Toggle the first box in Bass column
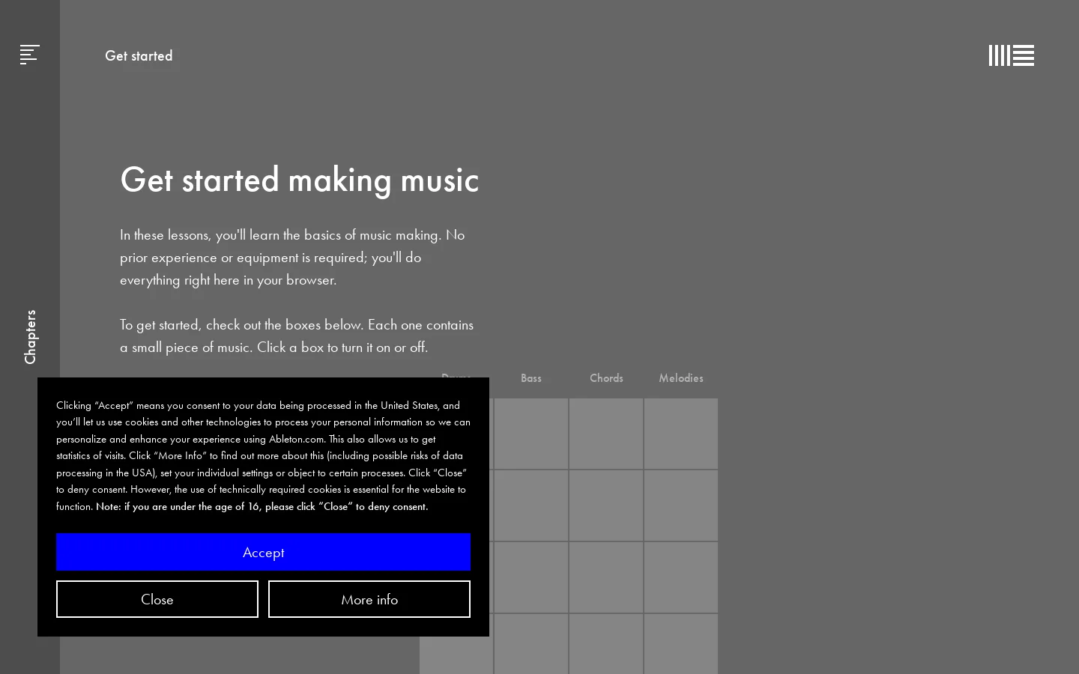Screen dimensions: 1079x674 click(x=531, y=434)
